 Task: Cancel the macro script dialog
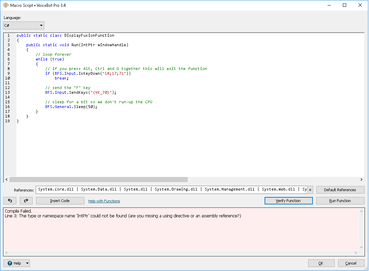[x=351, y=263]
